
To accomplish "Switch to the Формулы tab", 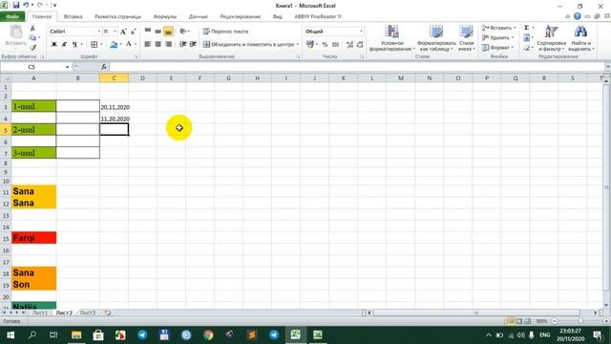I will point(165,17).
